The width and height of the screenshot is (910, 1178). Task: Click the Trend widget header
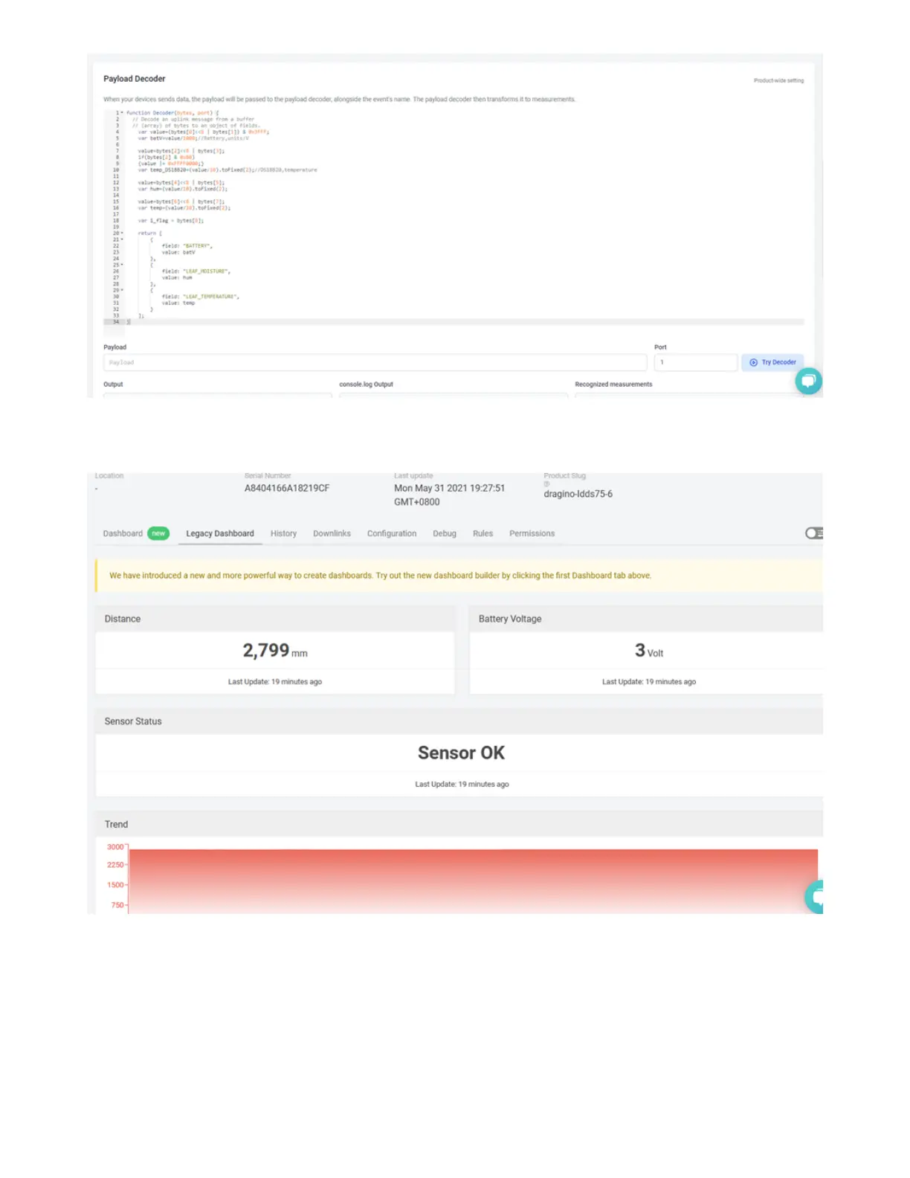coord(459,824)
